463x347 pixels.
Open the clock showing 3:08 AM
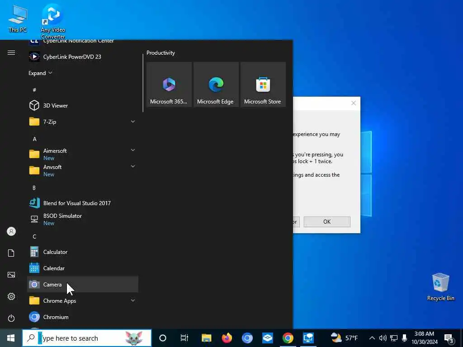pos(424,338)
